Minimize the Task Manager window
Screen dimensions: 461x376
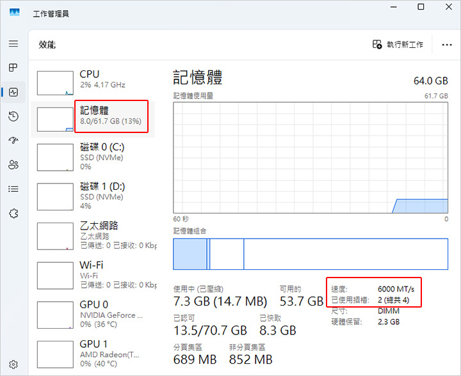[393, 7]
